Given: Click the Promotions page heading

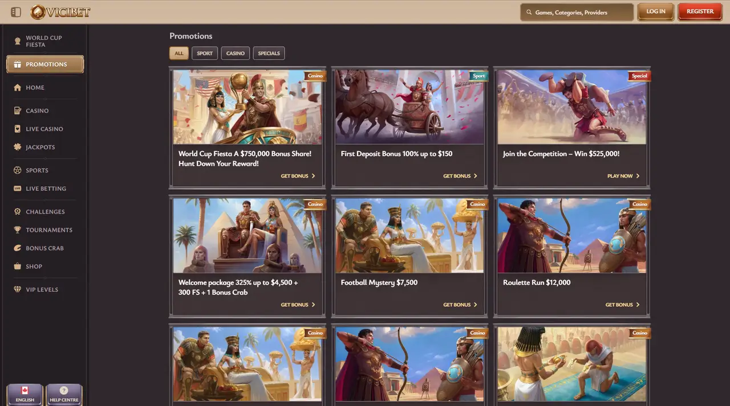Looking at the screenshot, I should (x=190, y=36).
